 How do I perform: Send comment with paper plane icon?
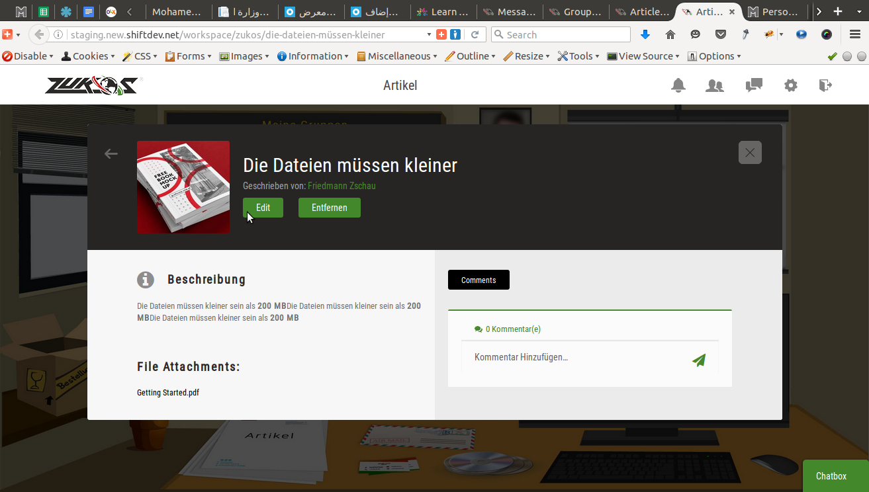click(699, 360)
